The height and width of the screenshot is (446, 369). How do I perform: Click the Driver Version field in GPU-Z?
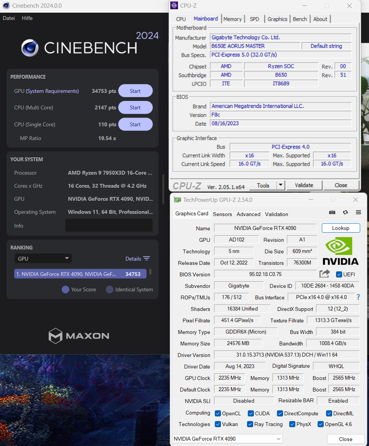(287, 355)
